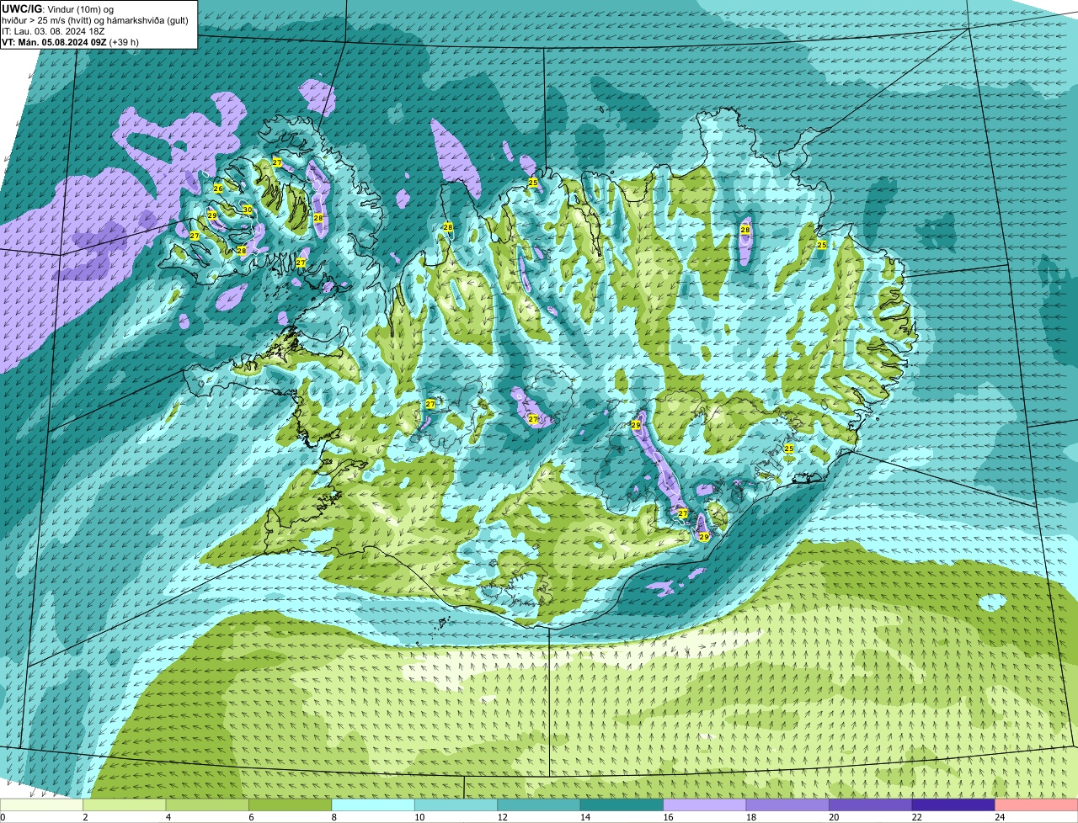1078x823 pixels.
Task: Click the legend scale tick label '16'
Action: [668, 817]
